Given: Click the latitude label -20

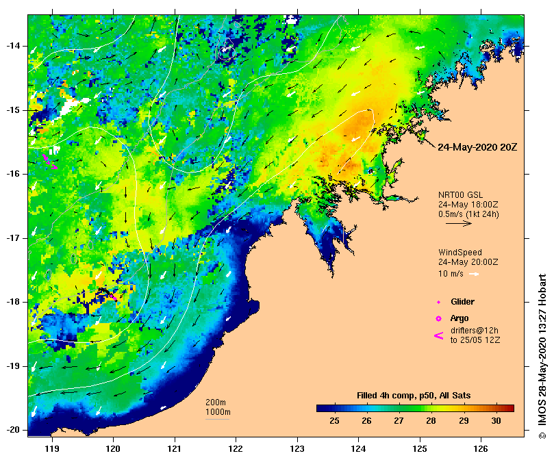Looking at the screenshot, I should pos(14,430).
